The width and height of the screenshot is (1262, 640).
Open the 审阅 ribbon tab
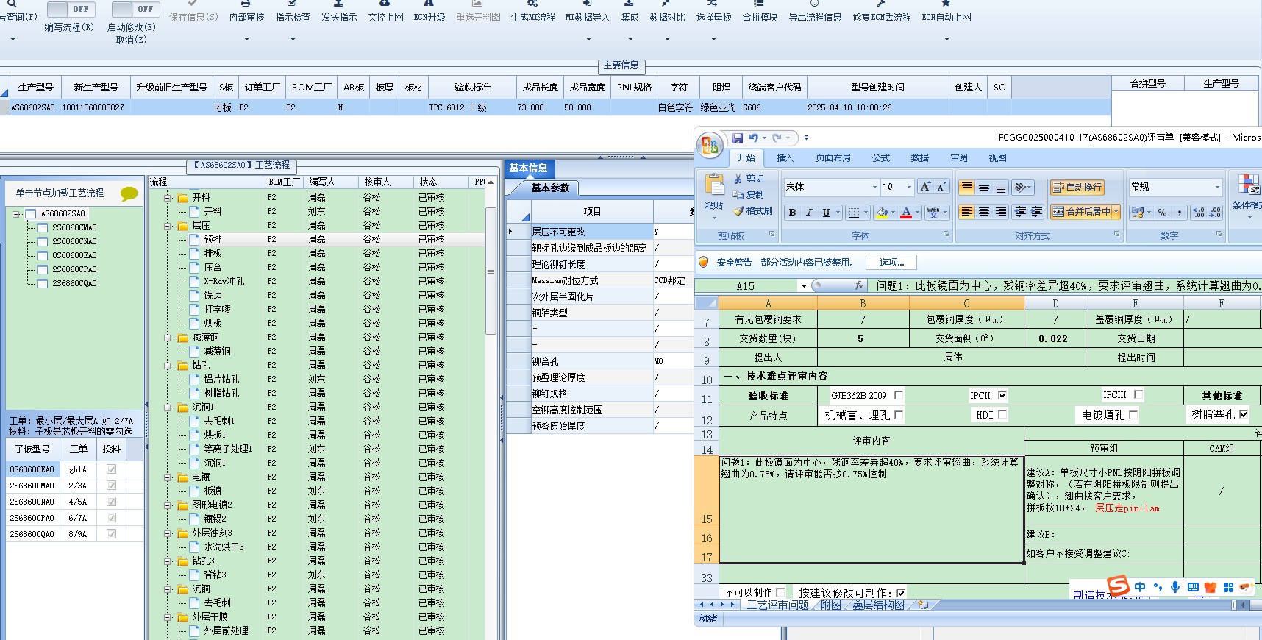959,158
